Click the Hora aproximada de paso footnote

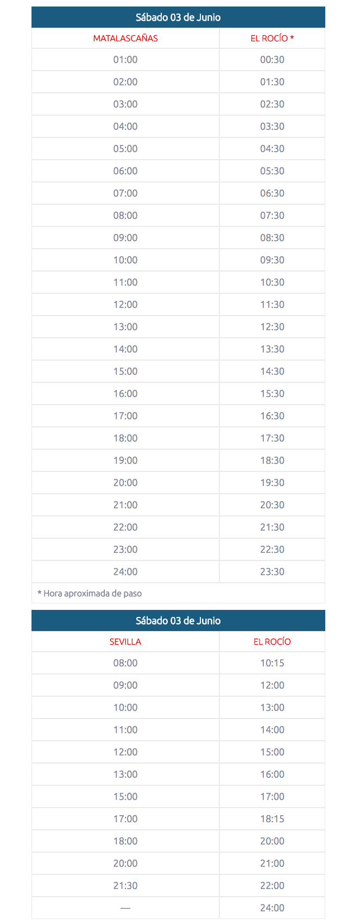tap(90, 594)
